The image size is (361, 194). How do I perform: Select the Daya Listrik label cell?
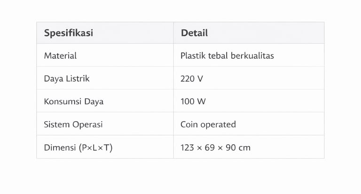click(67, 79)
